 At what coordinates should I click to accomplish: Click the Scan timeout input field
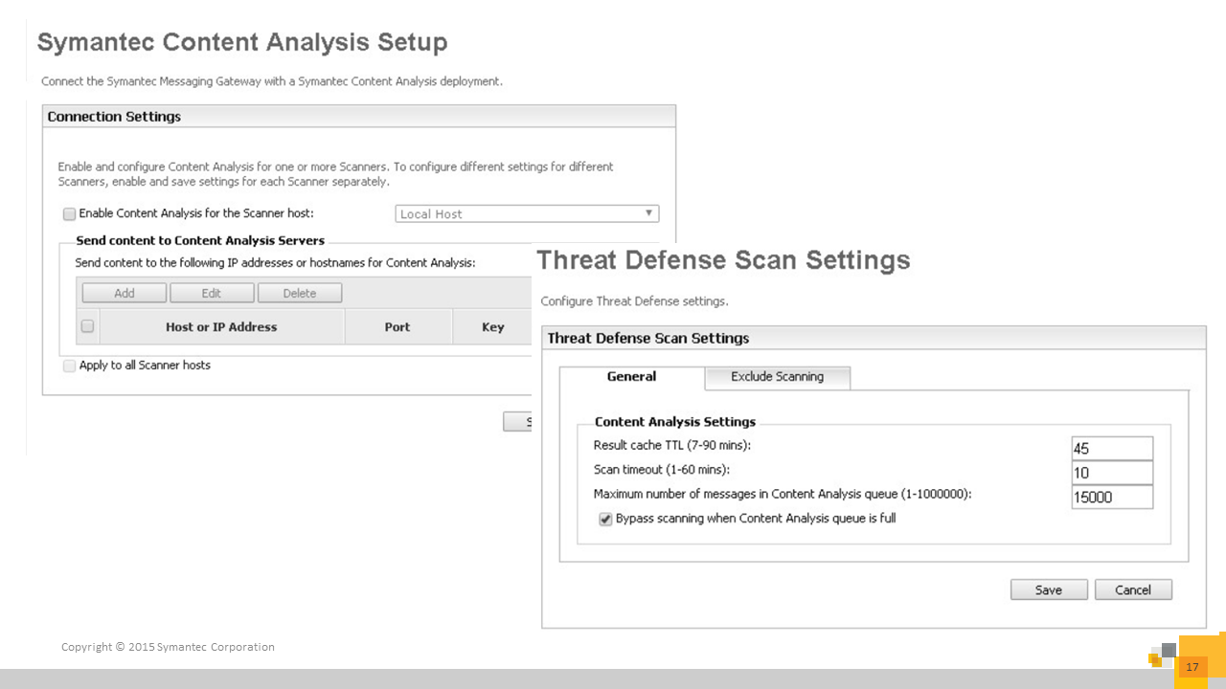click(1111, 473)
